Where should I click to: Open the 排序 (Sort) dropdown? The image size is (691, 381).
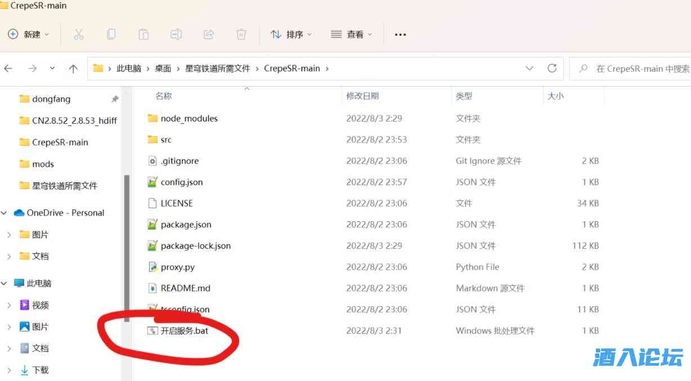click(x=291, y=34)
